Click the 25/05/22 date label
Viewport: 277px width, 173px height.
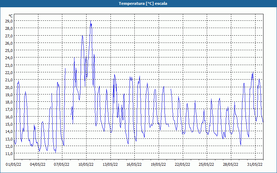(206, 165)
